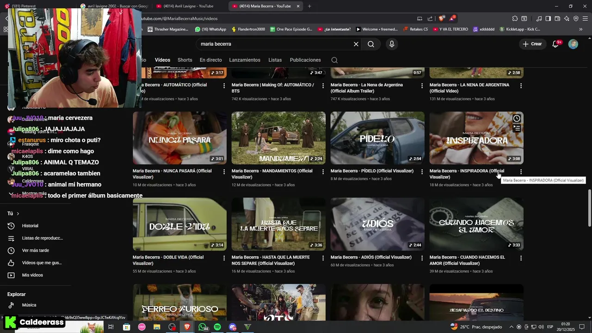Switch to the En directo tab

[210, 60]
